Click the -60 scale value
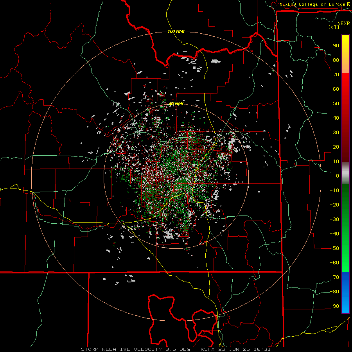 (x=334, y=263)
